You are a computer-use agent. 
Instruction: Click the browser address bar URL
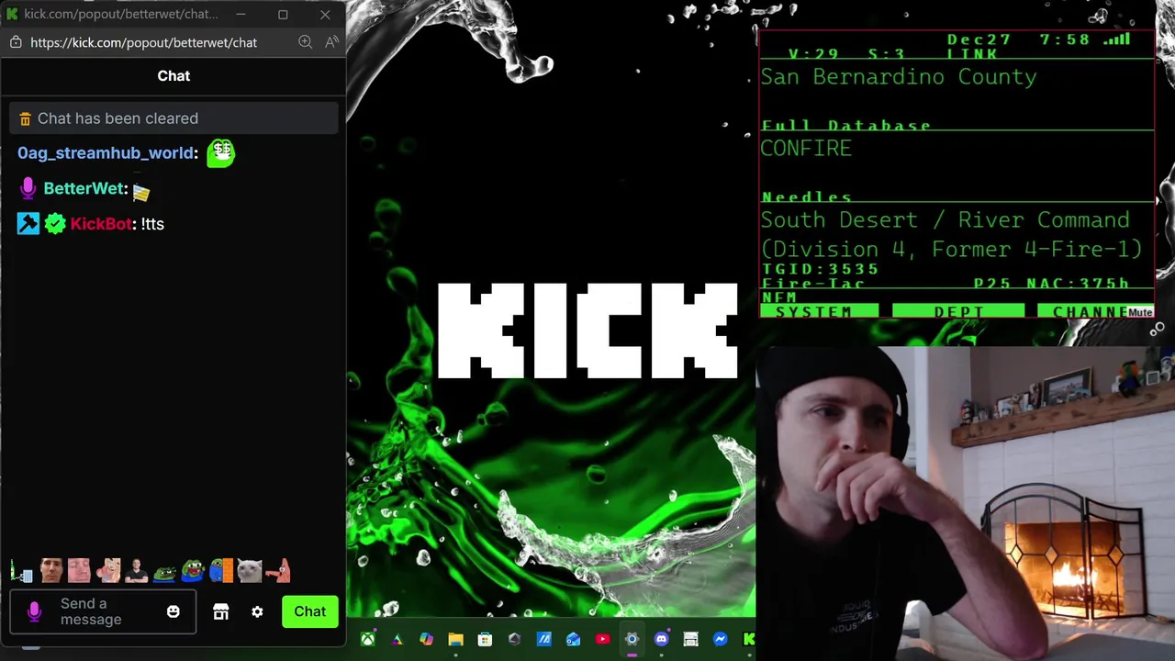(x=143, y=42)
